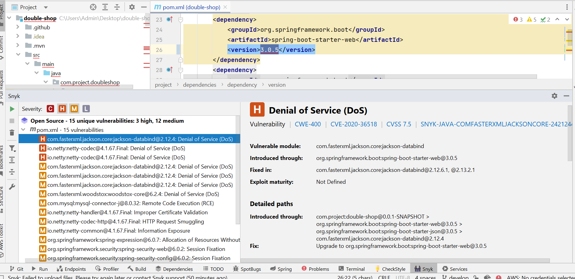Click the delete results trash icon
Viewport: 575px width, 279px height.
click(x=12, y=133)
